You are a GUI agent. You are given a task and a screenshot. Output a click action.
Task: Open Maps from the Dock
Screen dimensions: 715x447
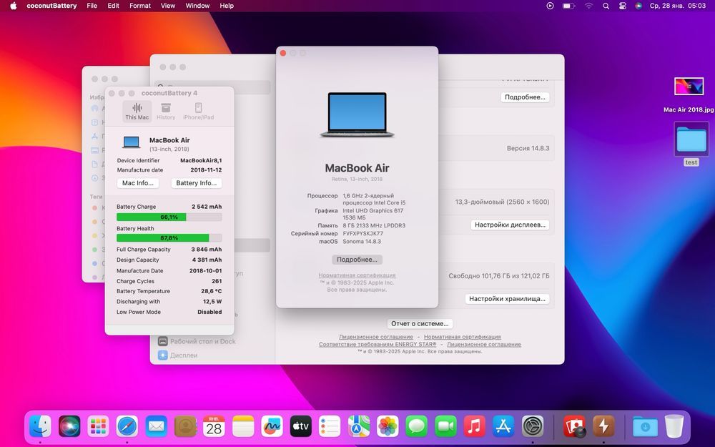click(359, 426)
